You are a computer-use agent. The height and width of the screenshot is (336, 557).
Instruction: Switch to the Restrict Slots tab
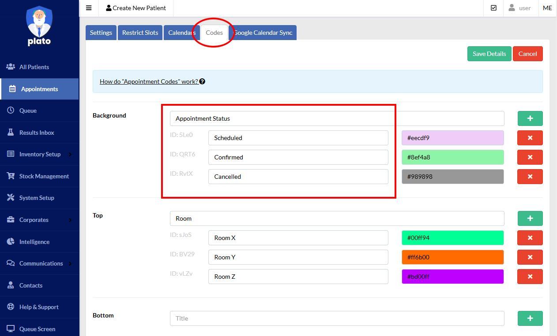(x=140, y=32)
